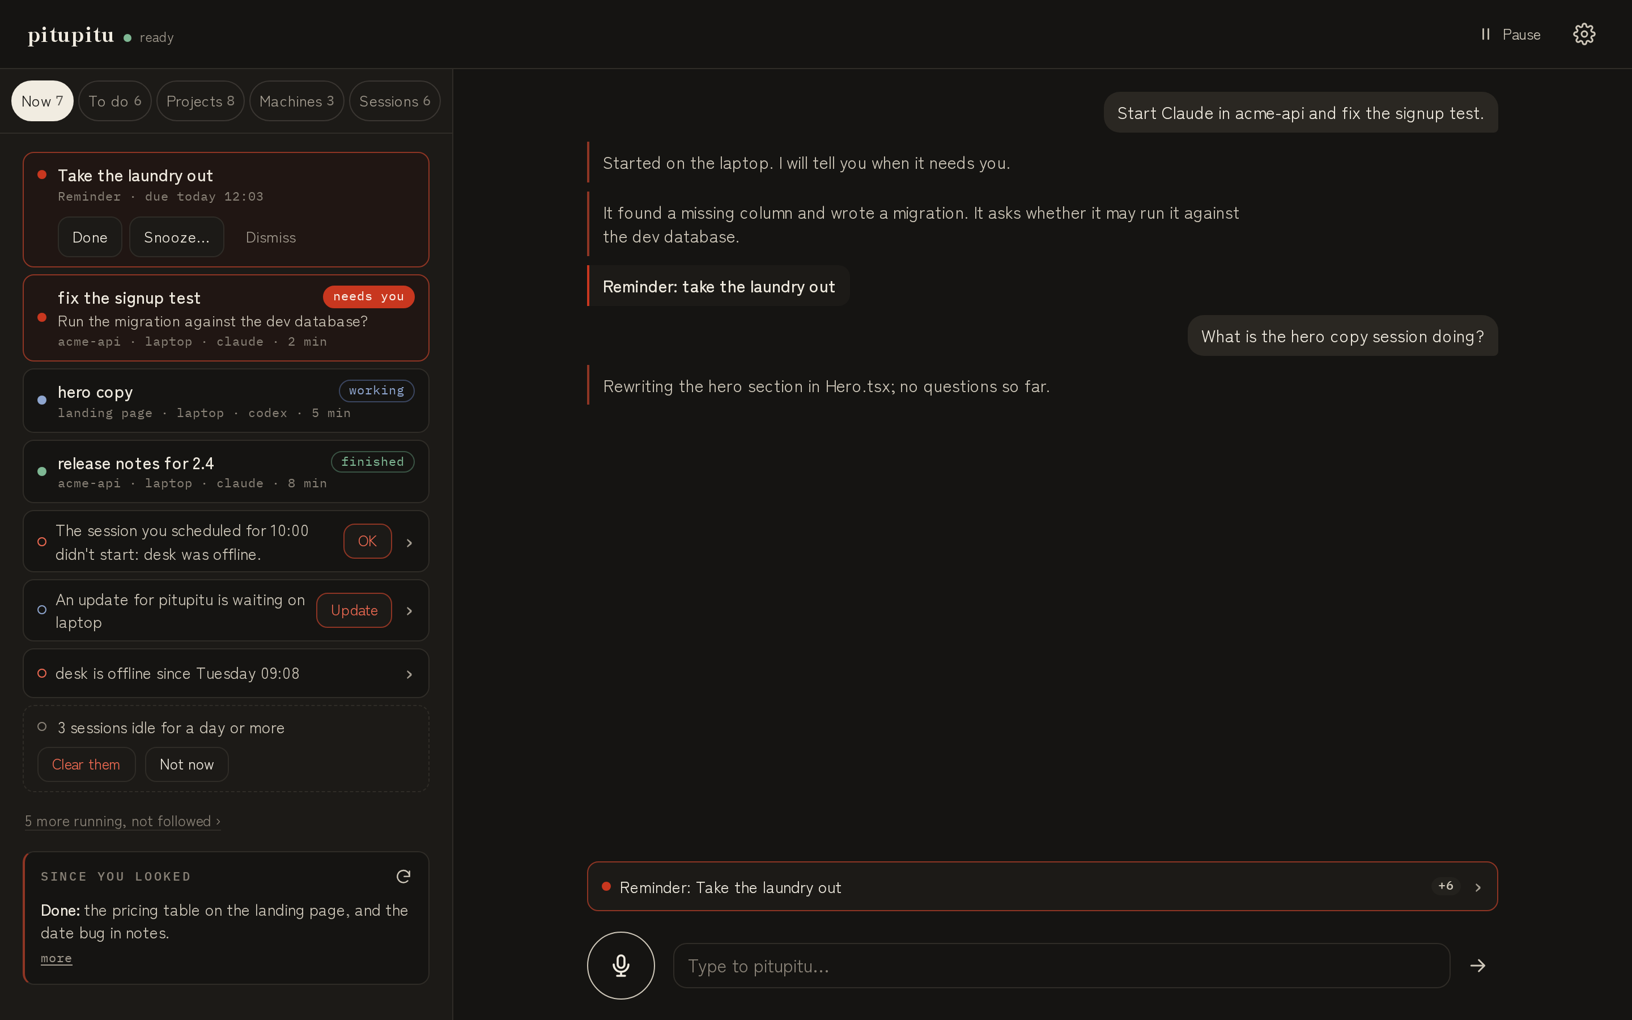
Task: Click the 'What is the hero copy session doing?' bubble
Action: [1342, 336]
